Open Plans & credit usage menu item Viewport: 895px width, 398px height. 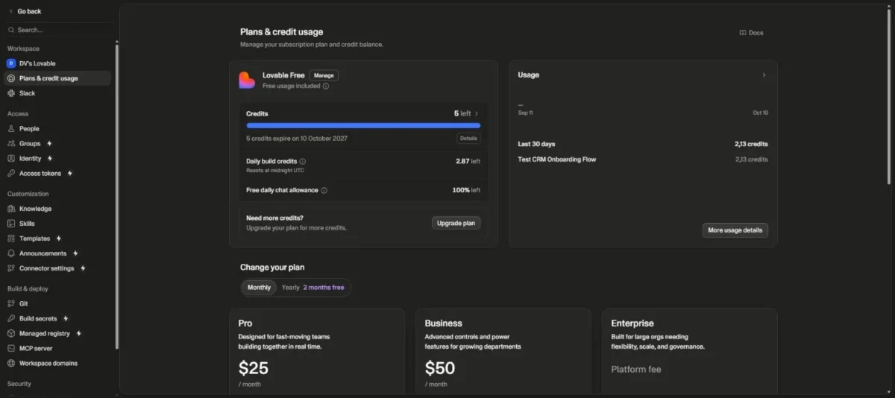click(57, 78)
